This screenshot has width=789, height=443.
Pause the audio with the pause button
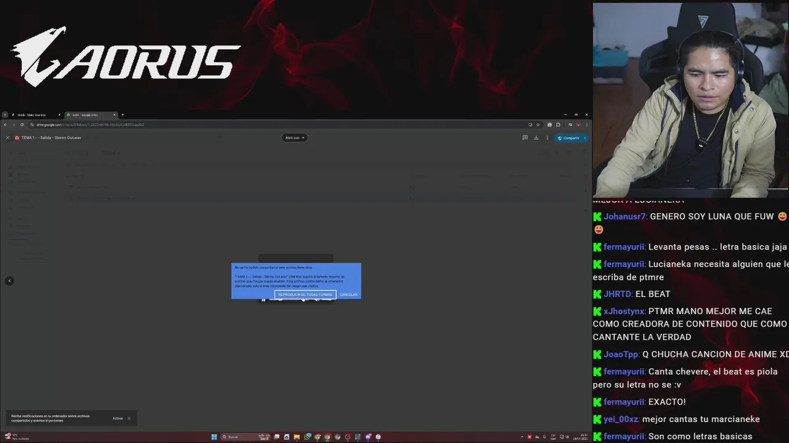[263, 300]
